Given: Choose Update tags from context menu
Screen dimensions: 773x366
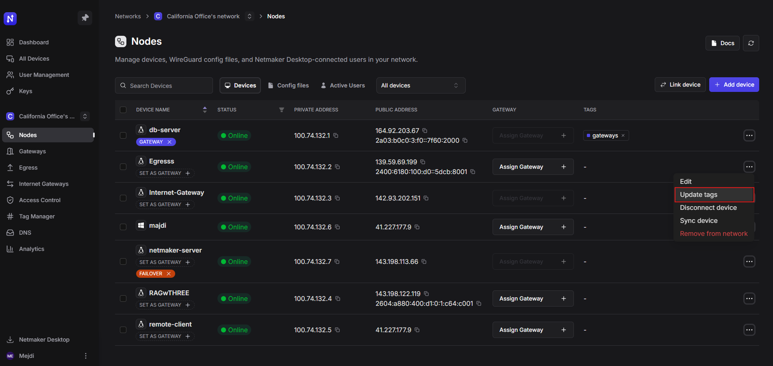Looking at the screenshot, I should 714,195.
